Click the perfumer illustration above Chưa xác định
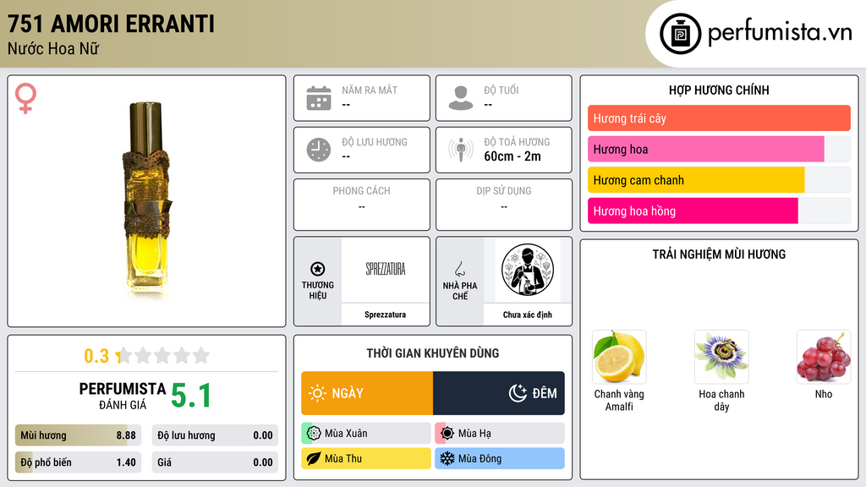 [x=528, y=270]
